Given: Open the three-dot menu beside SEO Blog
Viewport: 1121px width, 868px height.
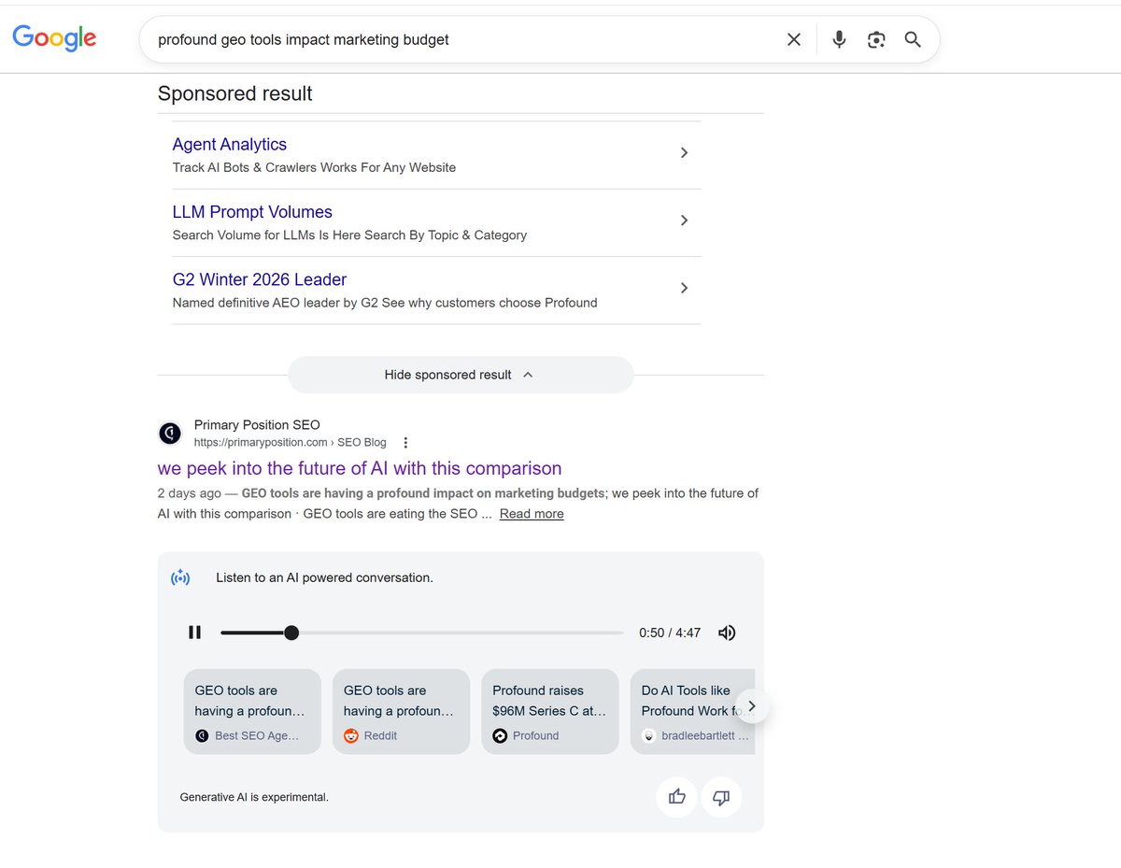Looking at the screenshot, I should click(x=405, y=443).
